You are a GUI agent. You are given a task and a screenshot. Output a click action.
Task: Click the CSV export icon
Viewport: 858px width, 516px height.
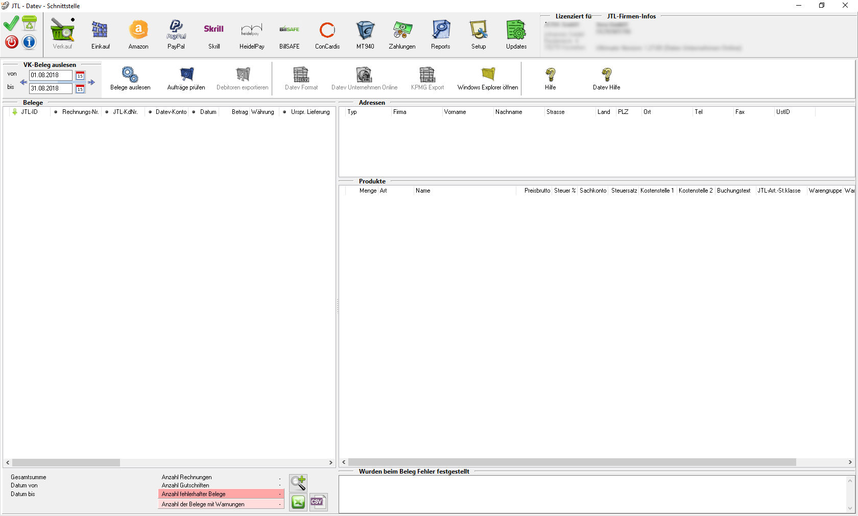pyautogui.click(x=318, y=502)
